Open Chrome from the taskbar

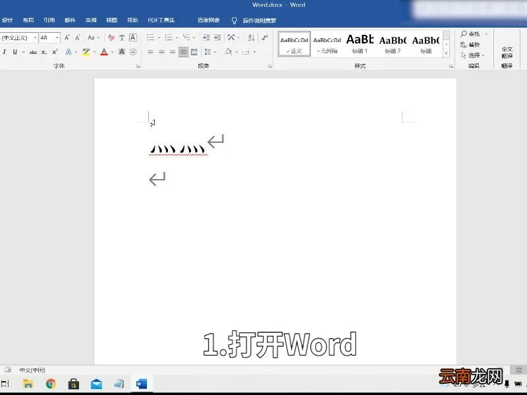click(x=51, y=384)
